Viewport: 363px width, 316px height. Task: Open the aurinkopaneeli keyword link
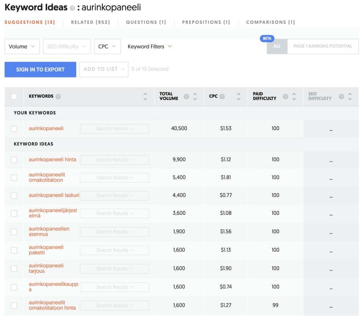tap(46, 128)
